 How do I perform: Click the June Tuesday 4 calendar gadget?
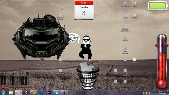tap(84, 10)
